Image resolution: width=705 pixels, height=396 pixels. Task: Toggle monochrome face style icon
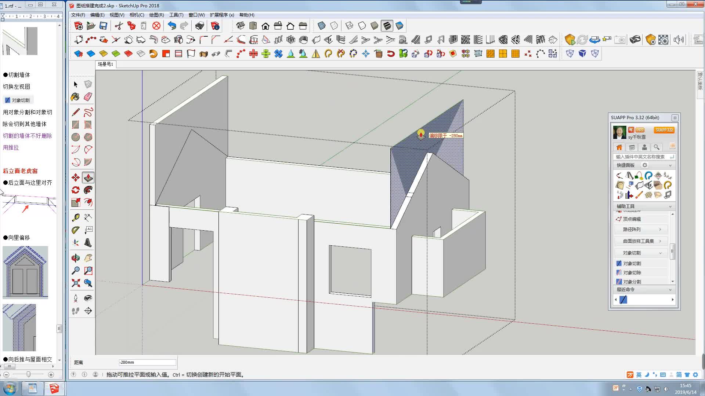399,26
